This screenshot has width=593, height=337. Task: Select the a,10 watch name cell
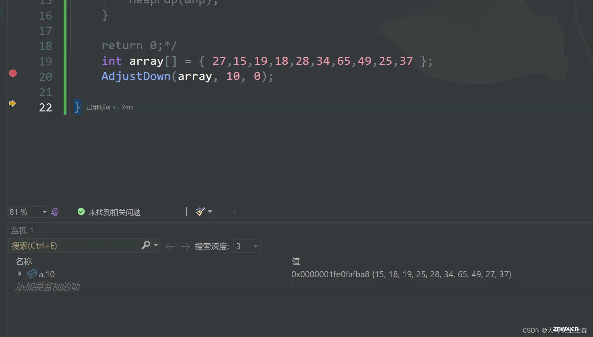pyautogui.click(x=47, y=274)
